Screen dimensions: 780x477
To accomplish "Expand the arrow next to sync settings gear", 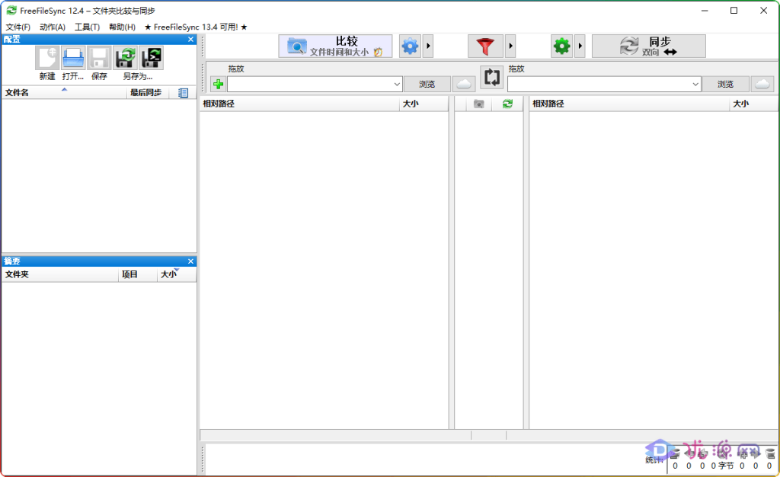I will pos(580,46).
